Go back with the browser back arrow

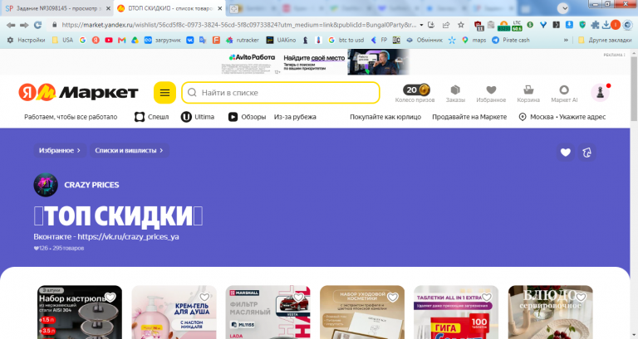click(x=11, y=25)
